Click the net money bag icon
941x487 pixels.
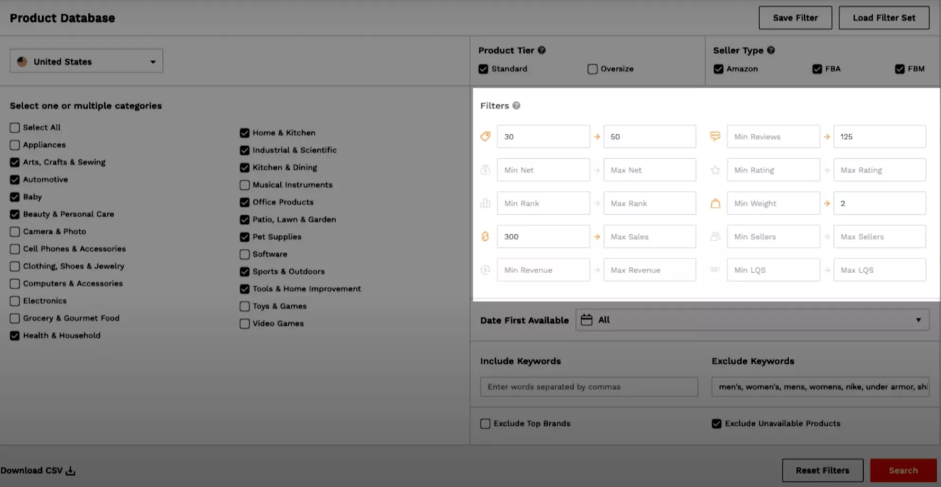coord(485,170)
